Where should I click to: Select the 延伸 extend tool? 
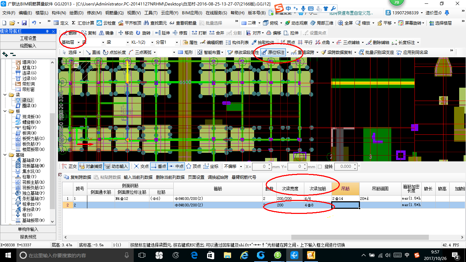point(162,33)
